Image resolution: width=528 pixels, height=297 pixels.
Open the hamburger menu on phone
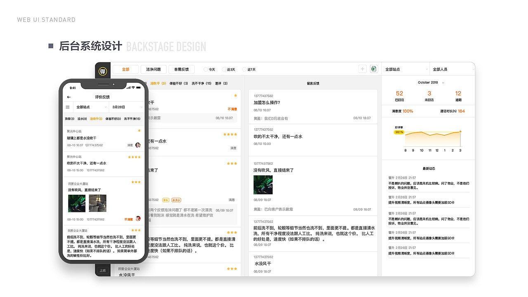pyautogui.click(x=68, y=107)
